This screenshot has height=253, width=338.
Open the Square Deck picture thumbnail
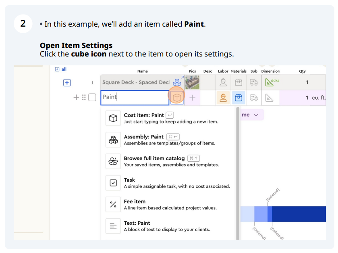[x=192, y=82]
